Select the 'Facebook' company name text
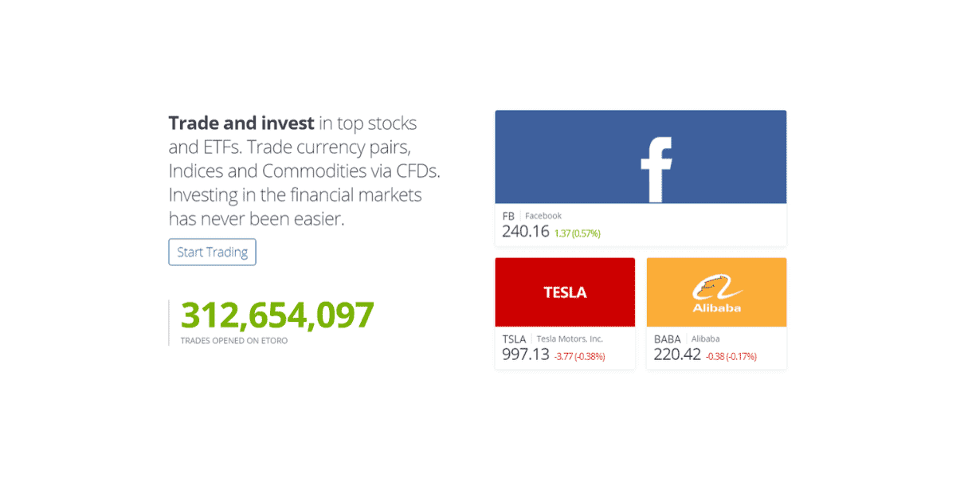 [x=543, y=215]
